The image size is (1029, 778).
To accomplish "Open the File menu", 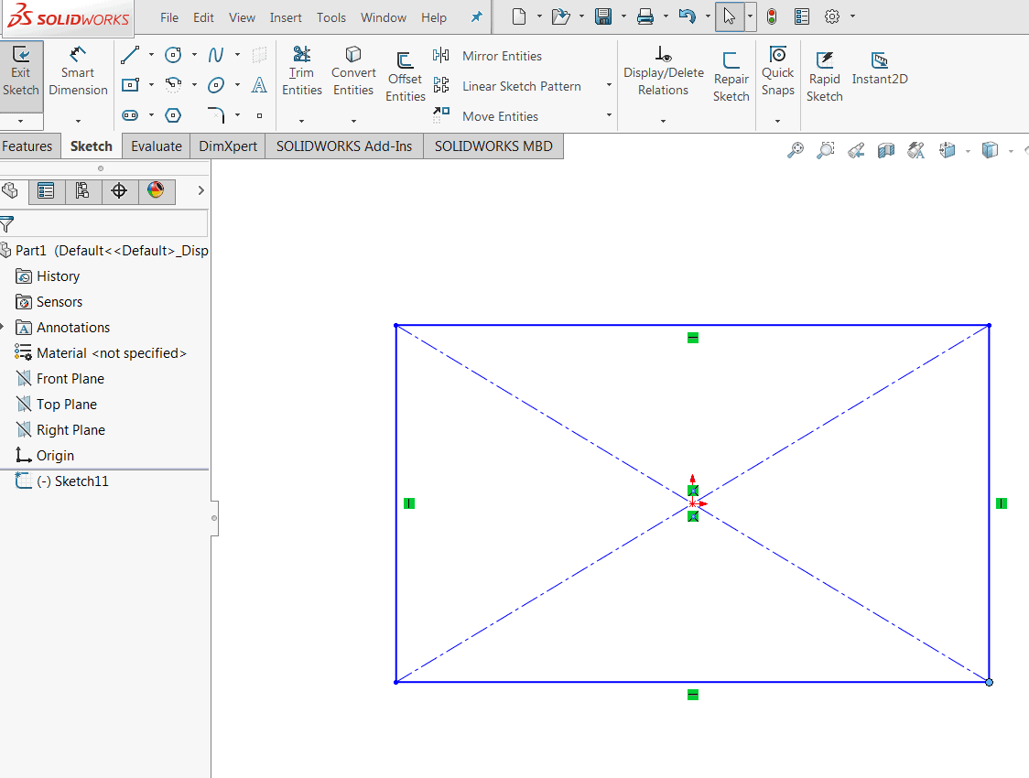I will point(169,17).
